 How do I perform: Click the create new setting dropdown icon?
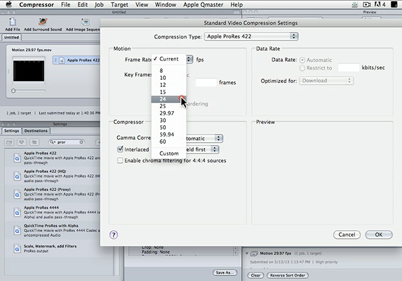click(x=21, y=142)
